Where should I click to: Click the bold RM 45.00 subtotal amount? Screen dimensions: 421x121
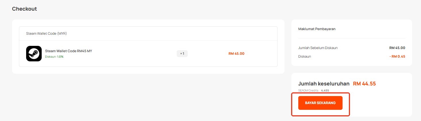point(397,48)
